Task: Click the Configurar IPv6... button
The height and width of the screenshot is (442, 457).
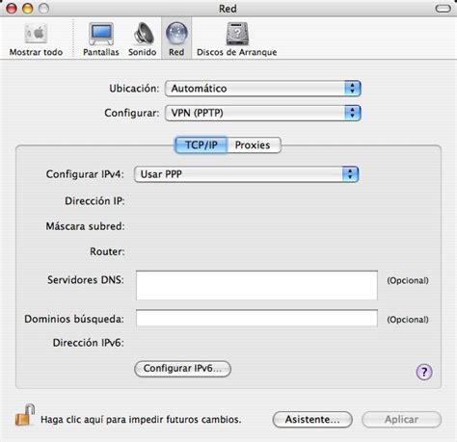Action: tap(182, 369)
